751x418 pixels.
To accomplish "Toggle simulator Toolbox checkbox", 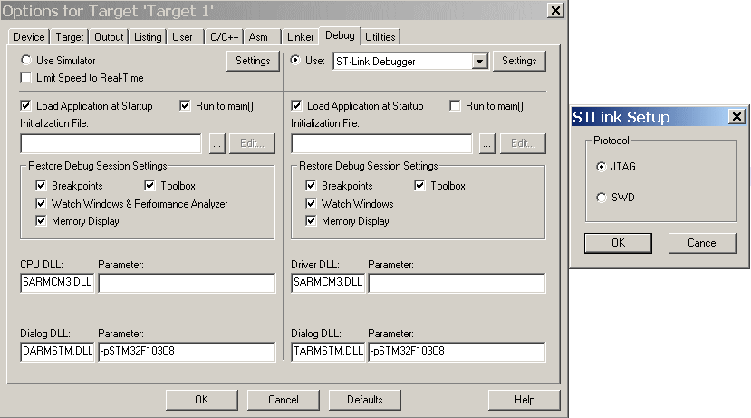I will 149,185.
